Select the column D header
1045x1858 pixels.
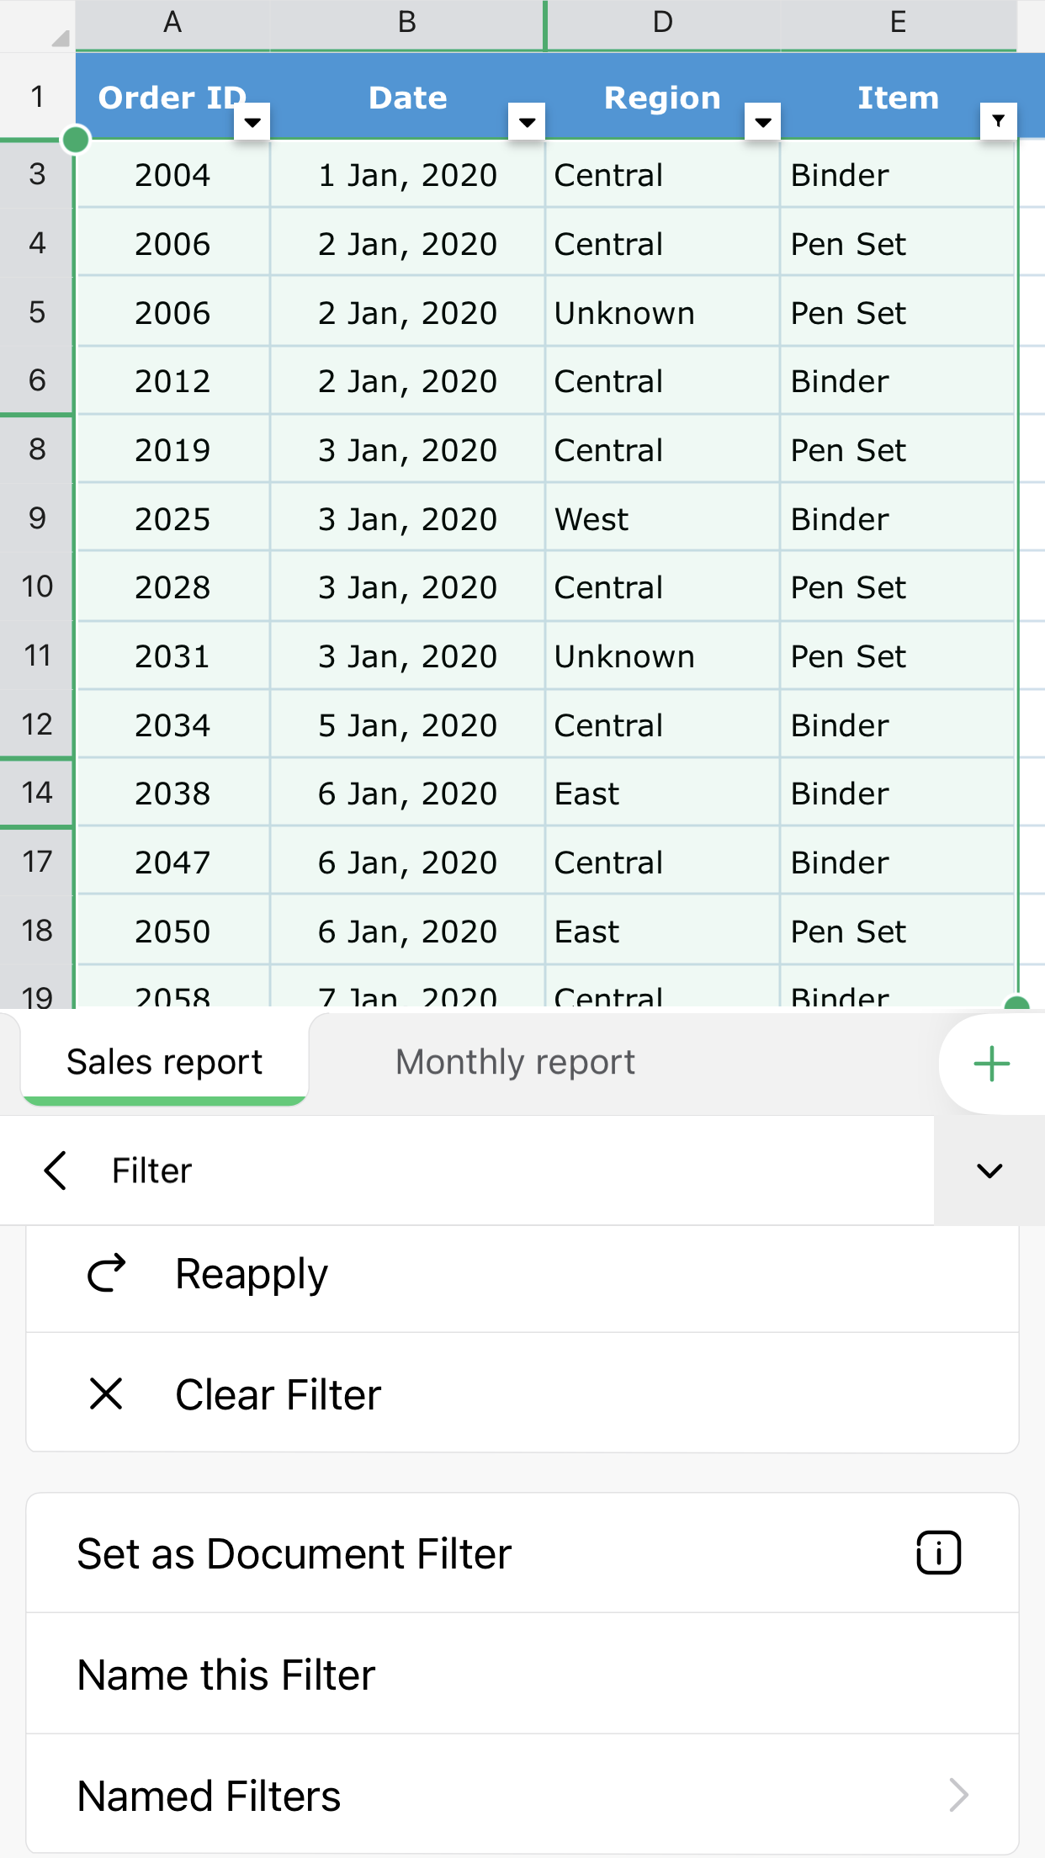tap(663, 23)
